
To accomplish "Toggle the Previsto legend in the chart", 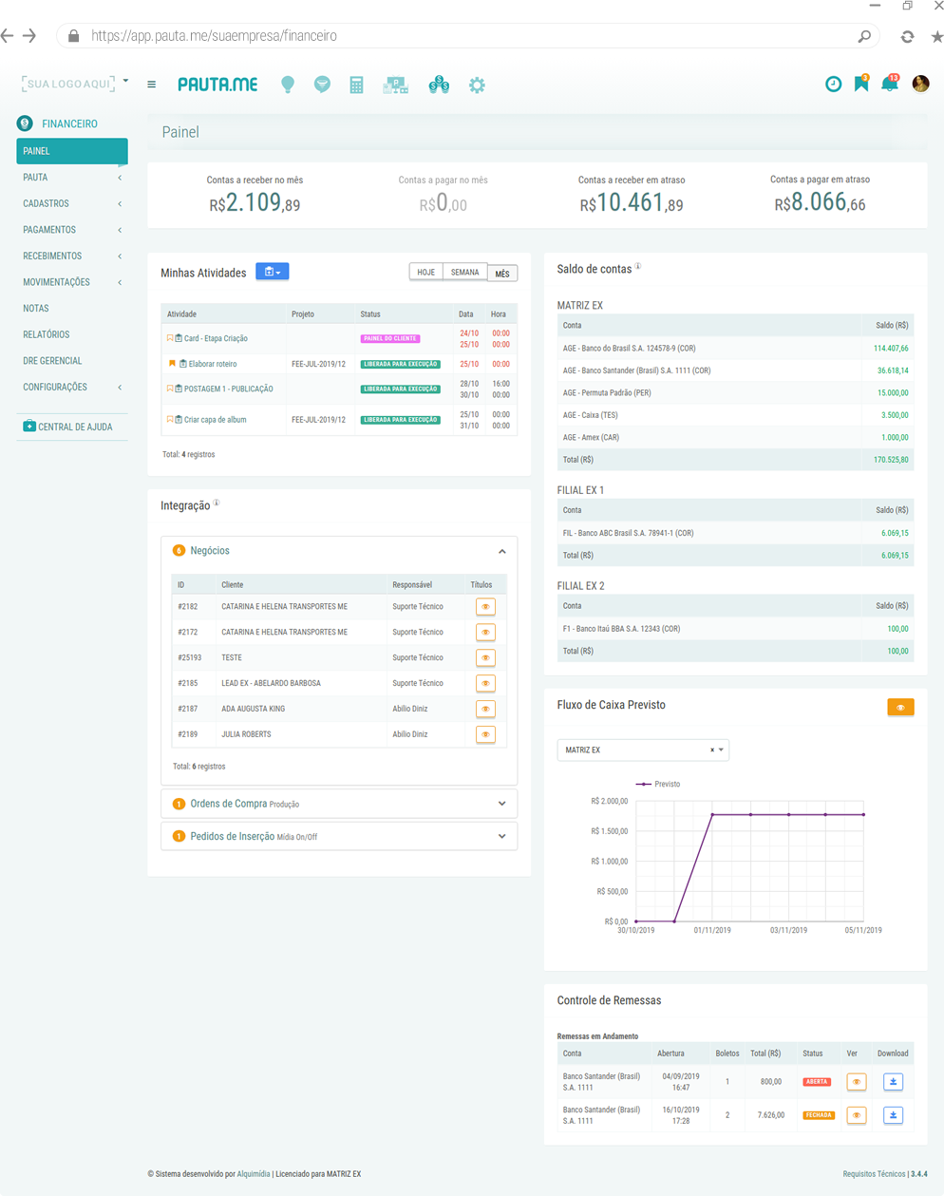I will tap(658, 784).
